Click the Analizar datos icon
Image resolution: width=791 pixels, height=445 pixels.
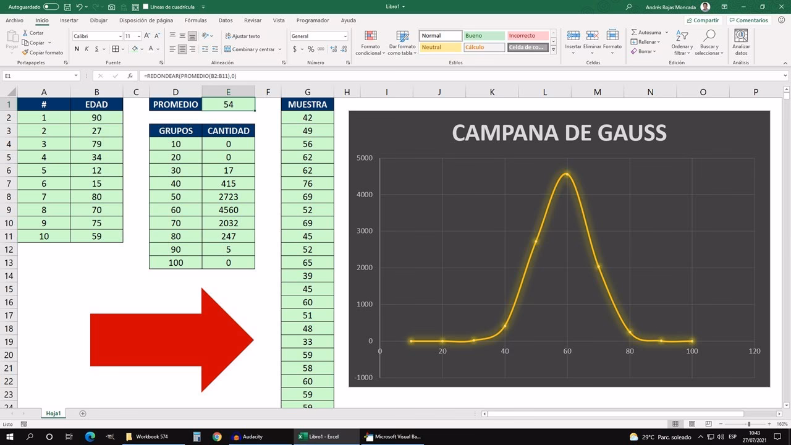[x=740, y=42]
